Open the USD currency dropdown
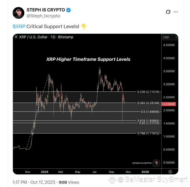 (170, 37)
